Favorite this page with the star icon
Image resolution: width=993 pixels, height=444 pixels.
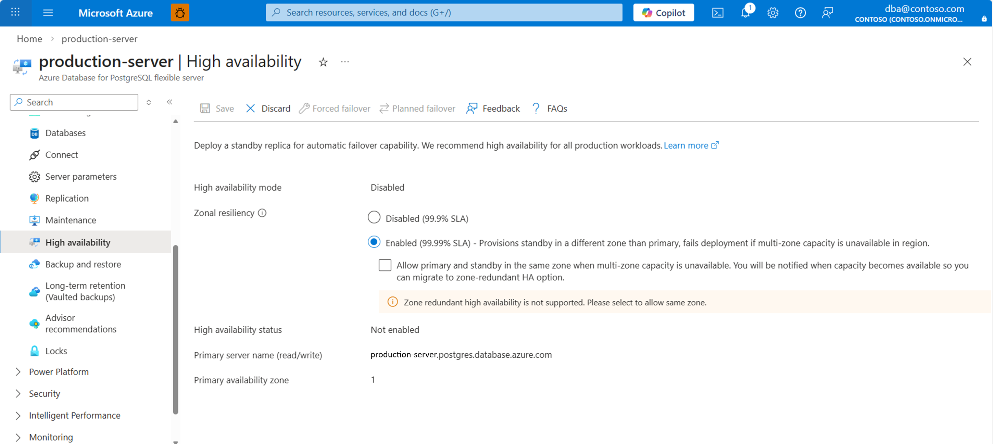point(323,62)
